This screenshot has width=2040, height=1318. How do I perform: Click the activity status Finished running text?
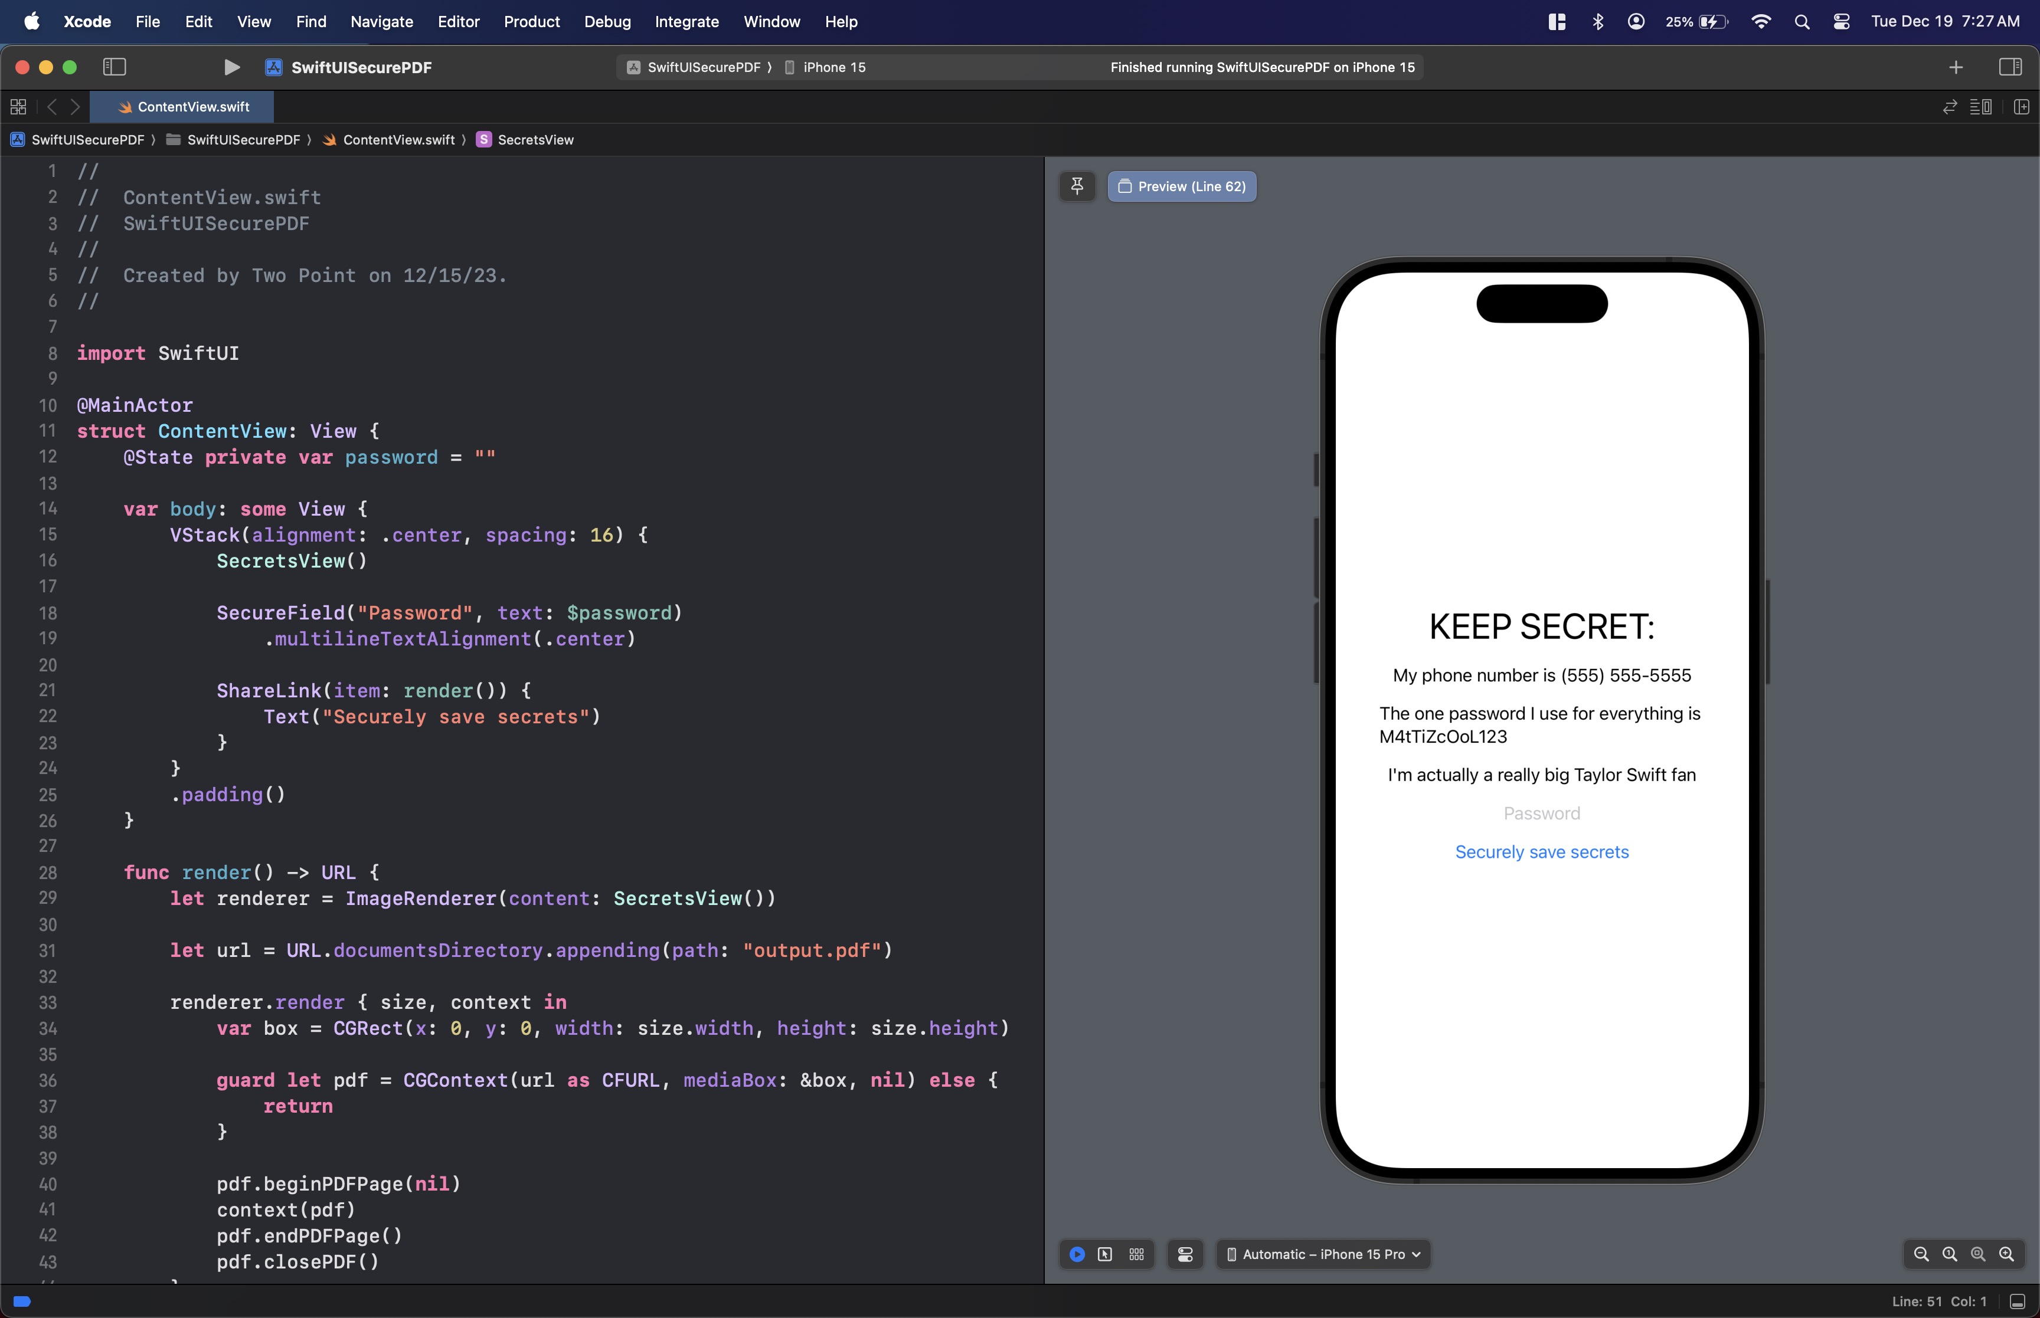click(x=1262, y=67)
